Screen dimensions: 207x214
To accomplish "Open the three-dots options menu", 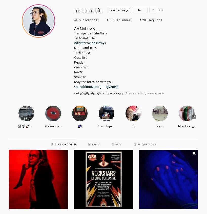I will [x=161, y=10].
